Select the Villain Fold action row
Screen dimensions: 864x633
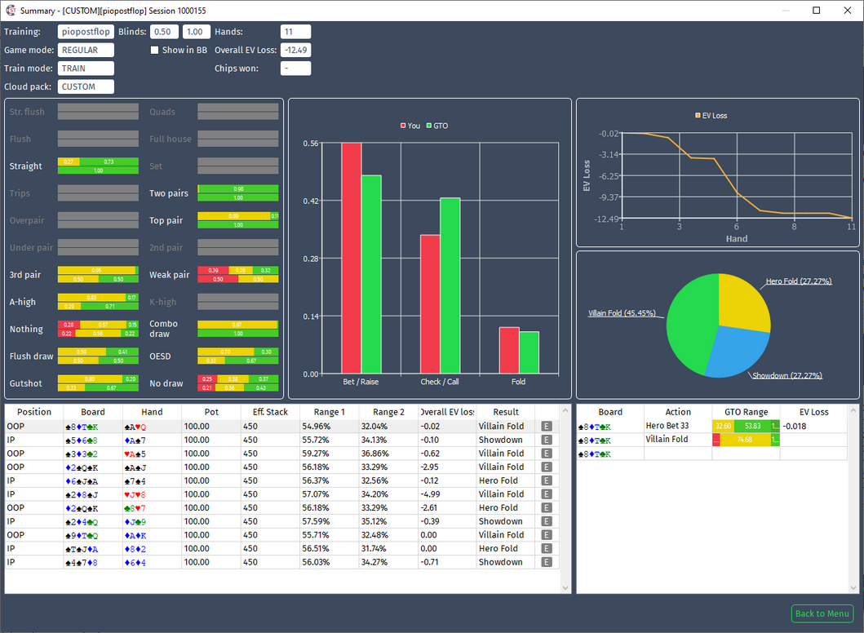coord(712,440)
